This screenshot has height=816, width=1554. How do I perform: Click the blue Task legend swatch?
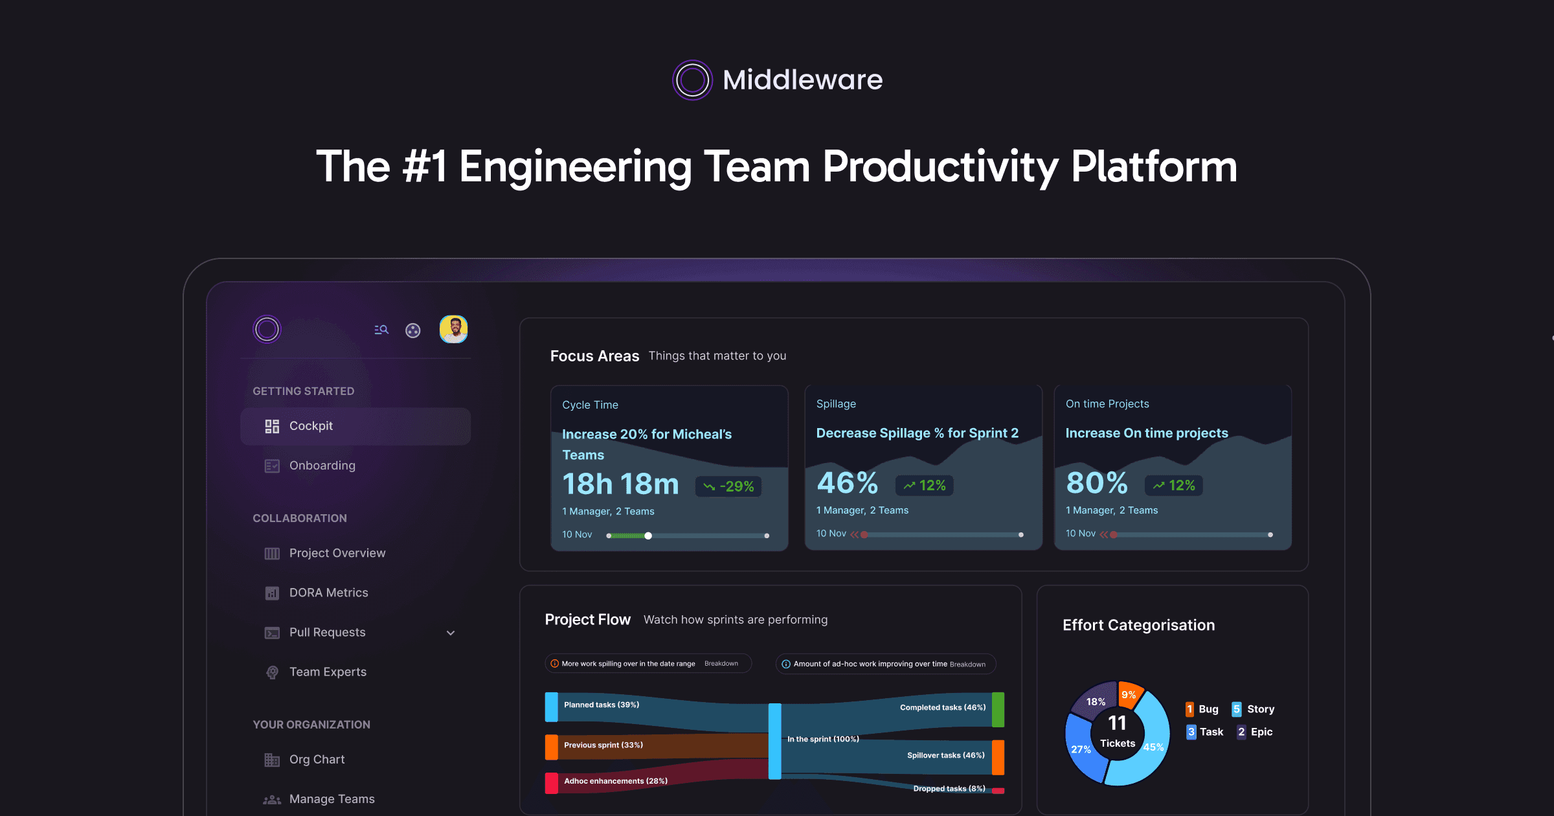(x=1191, y=732)
